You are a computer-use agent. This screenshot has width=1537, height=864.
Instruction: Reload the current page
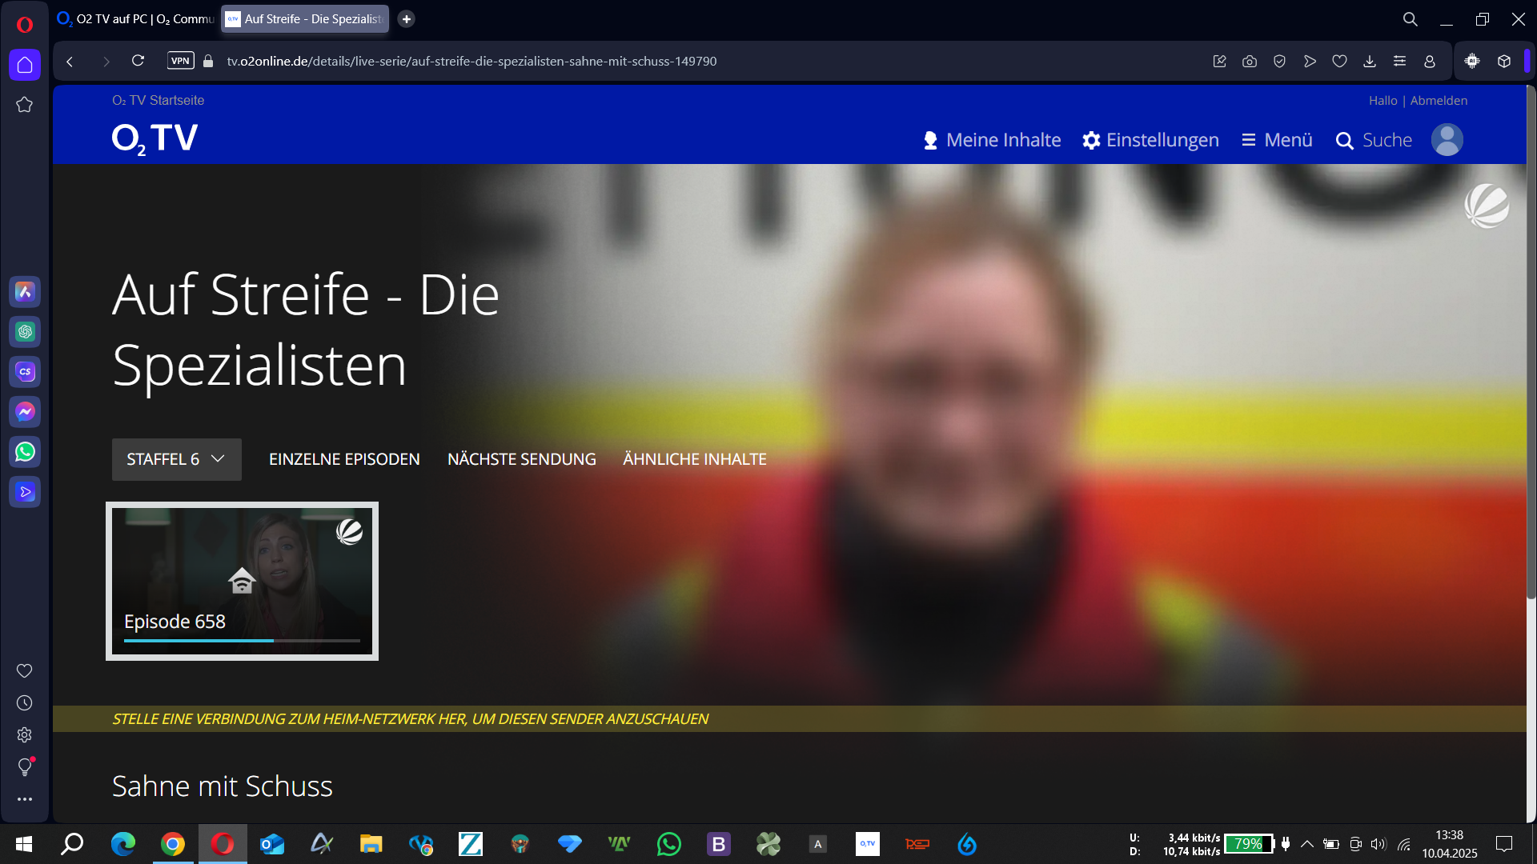pos(138,62)
